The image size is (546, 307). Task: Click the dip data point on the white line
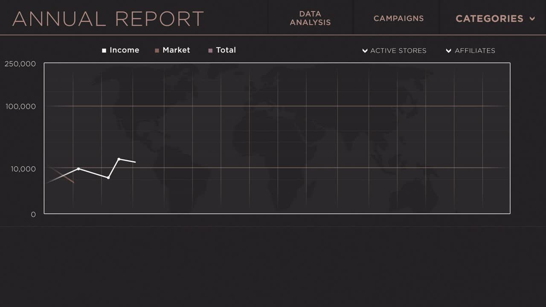[x=108, y=178]
